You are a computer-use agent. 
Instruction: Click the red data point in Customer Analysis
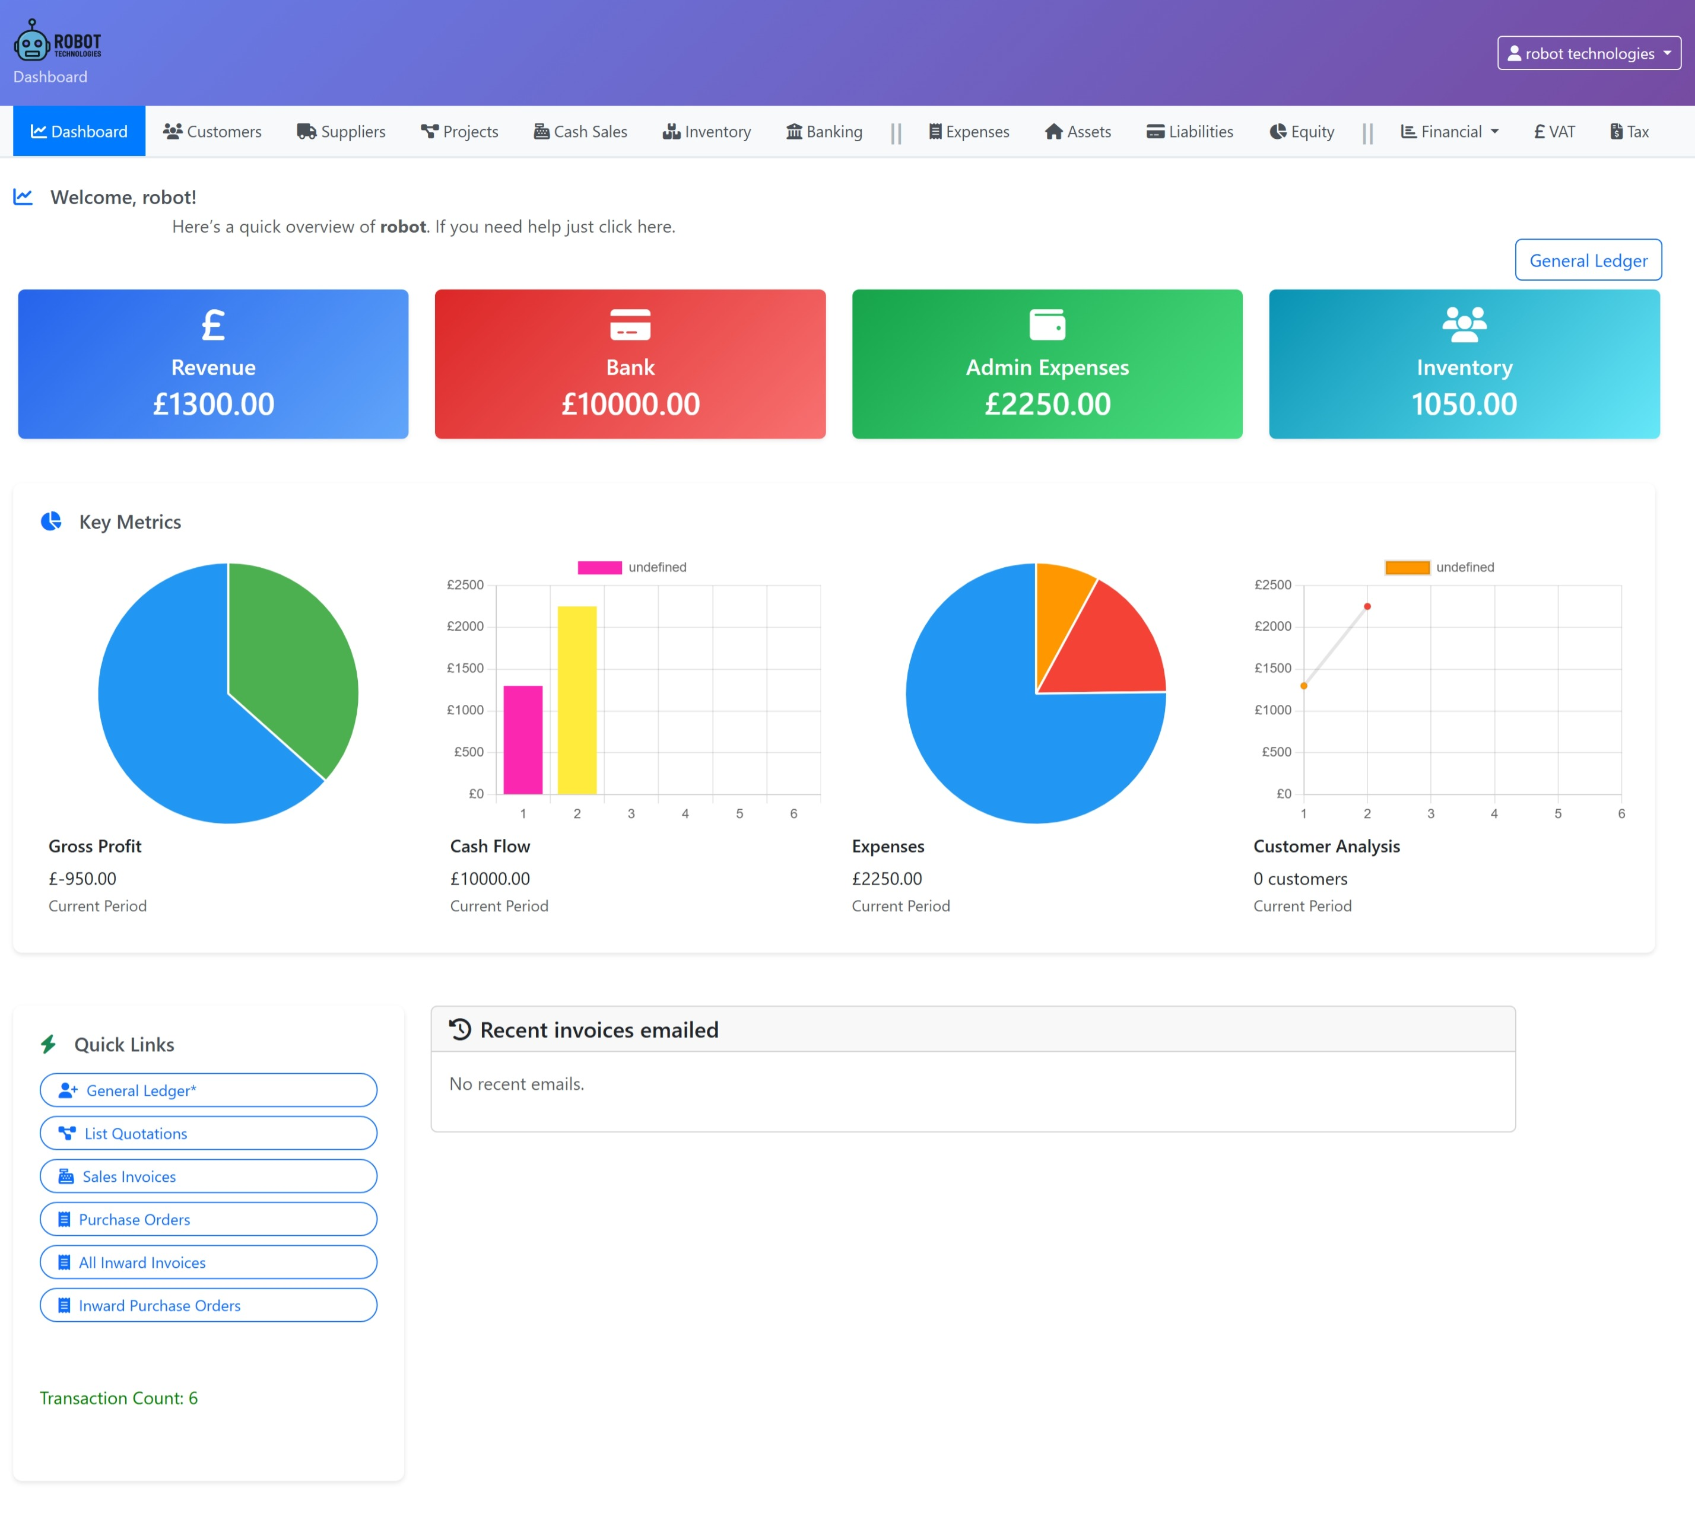[x=1367, y=606]
